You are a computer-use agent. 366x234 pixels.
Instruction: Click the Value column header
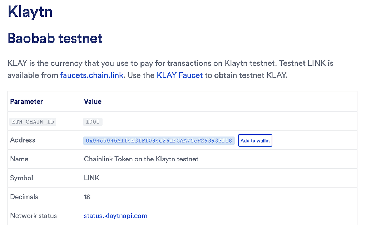pyautogui.click(x=93, y=101)
